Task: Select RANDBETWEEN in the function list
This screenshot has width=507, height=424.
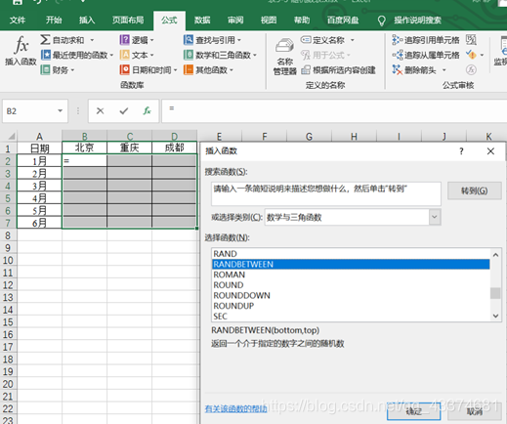Action: 351,264
